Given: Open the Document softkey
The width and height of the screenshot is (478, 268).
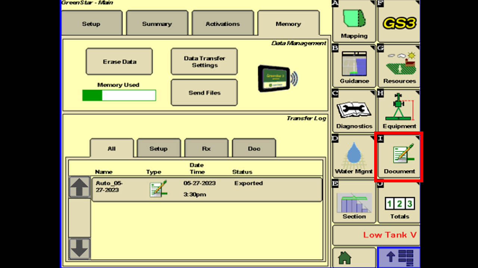Looking at the screenshot, I should click(399, 156).
